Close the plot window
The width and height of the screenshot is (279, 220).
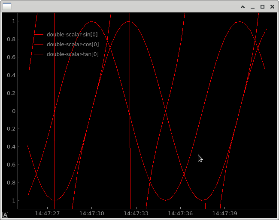point(272,7)
